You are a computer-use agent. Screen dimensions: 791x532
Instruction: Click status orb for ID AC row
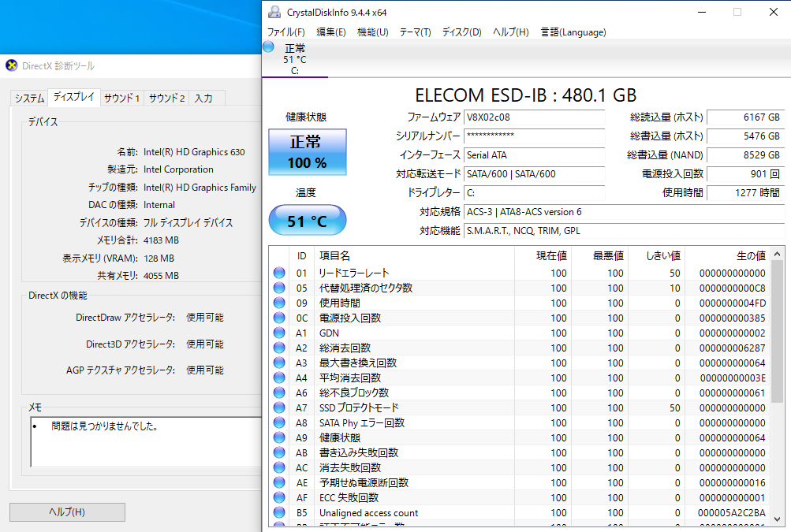point(279,468)
